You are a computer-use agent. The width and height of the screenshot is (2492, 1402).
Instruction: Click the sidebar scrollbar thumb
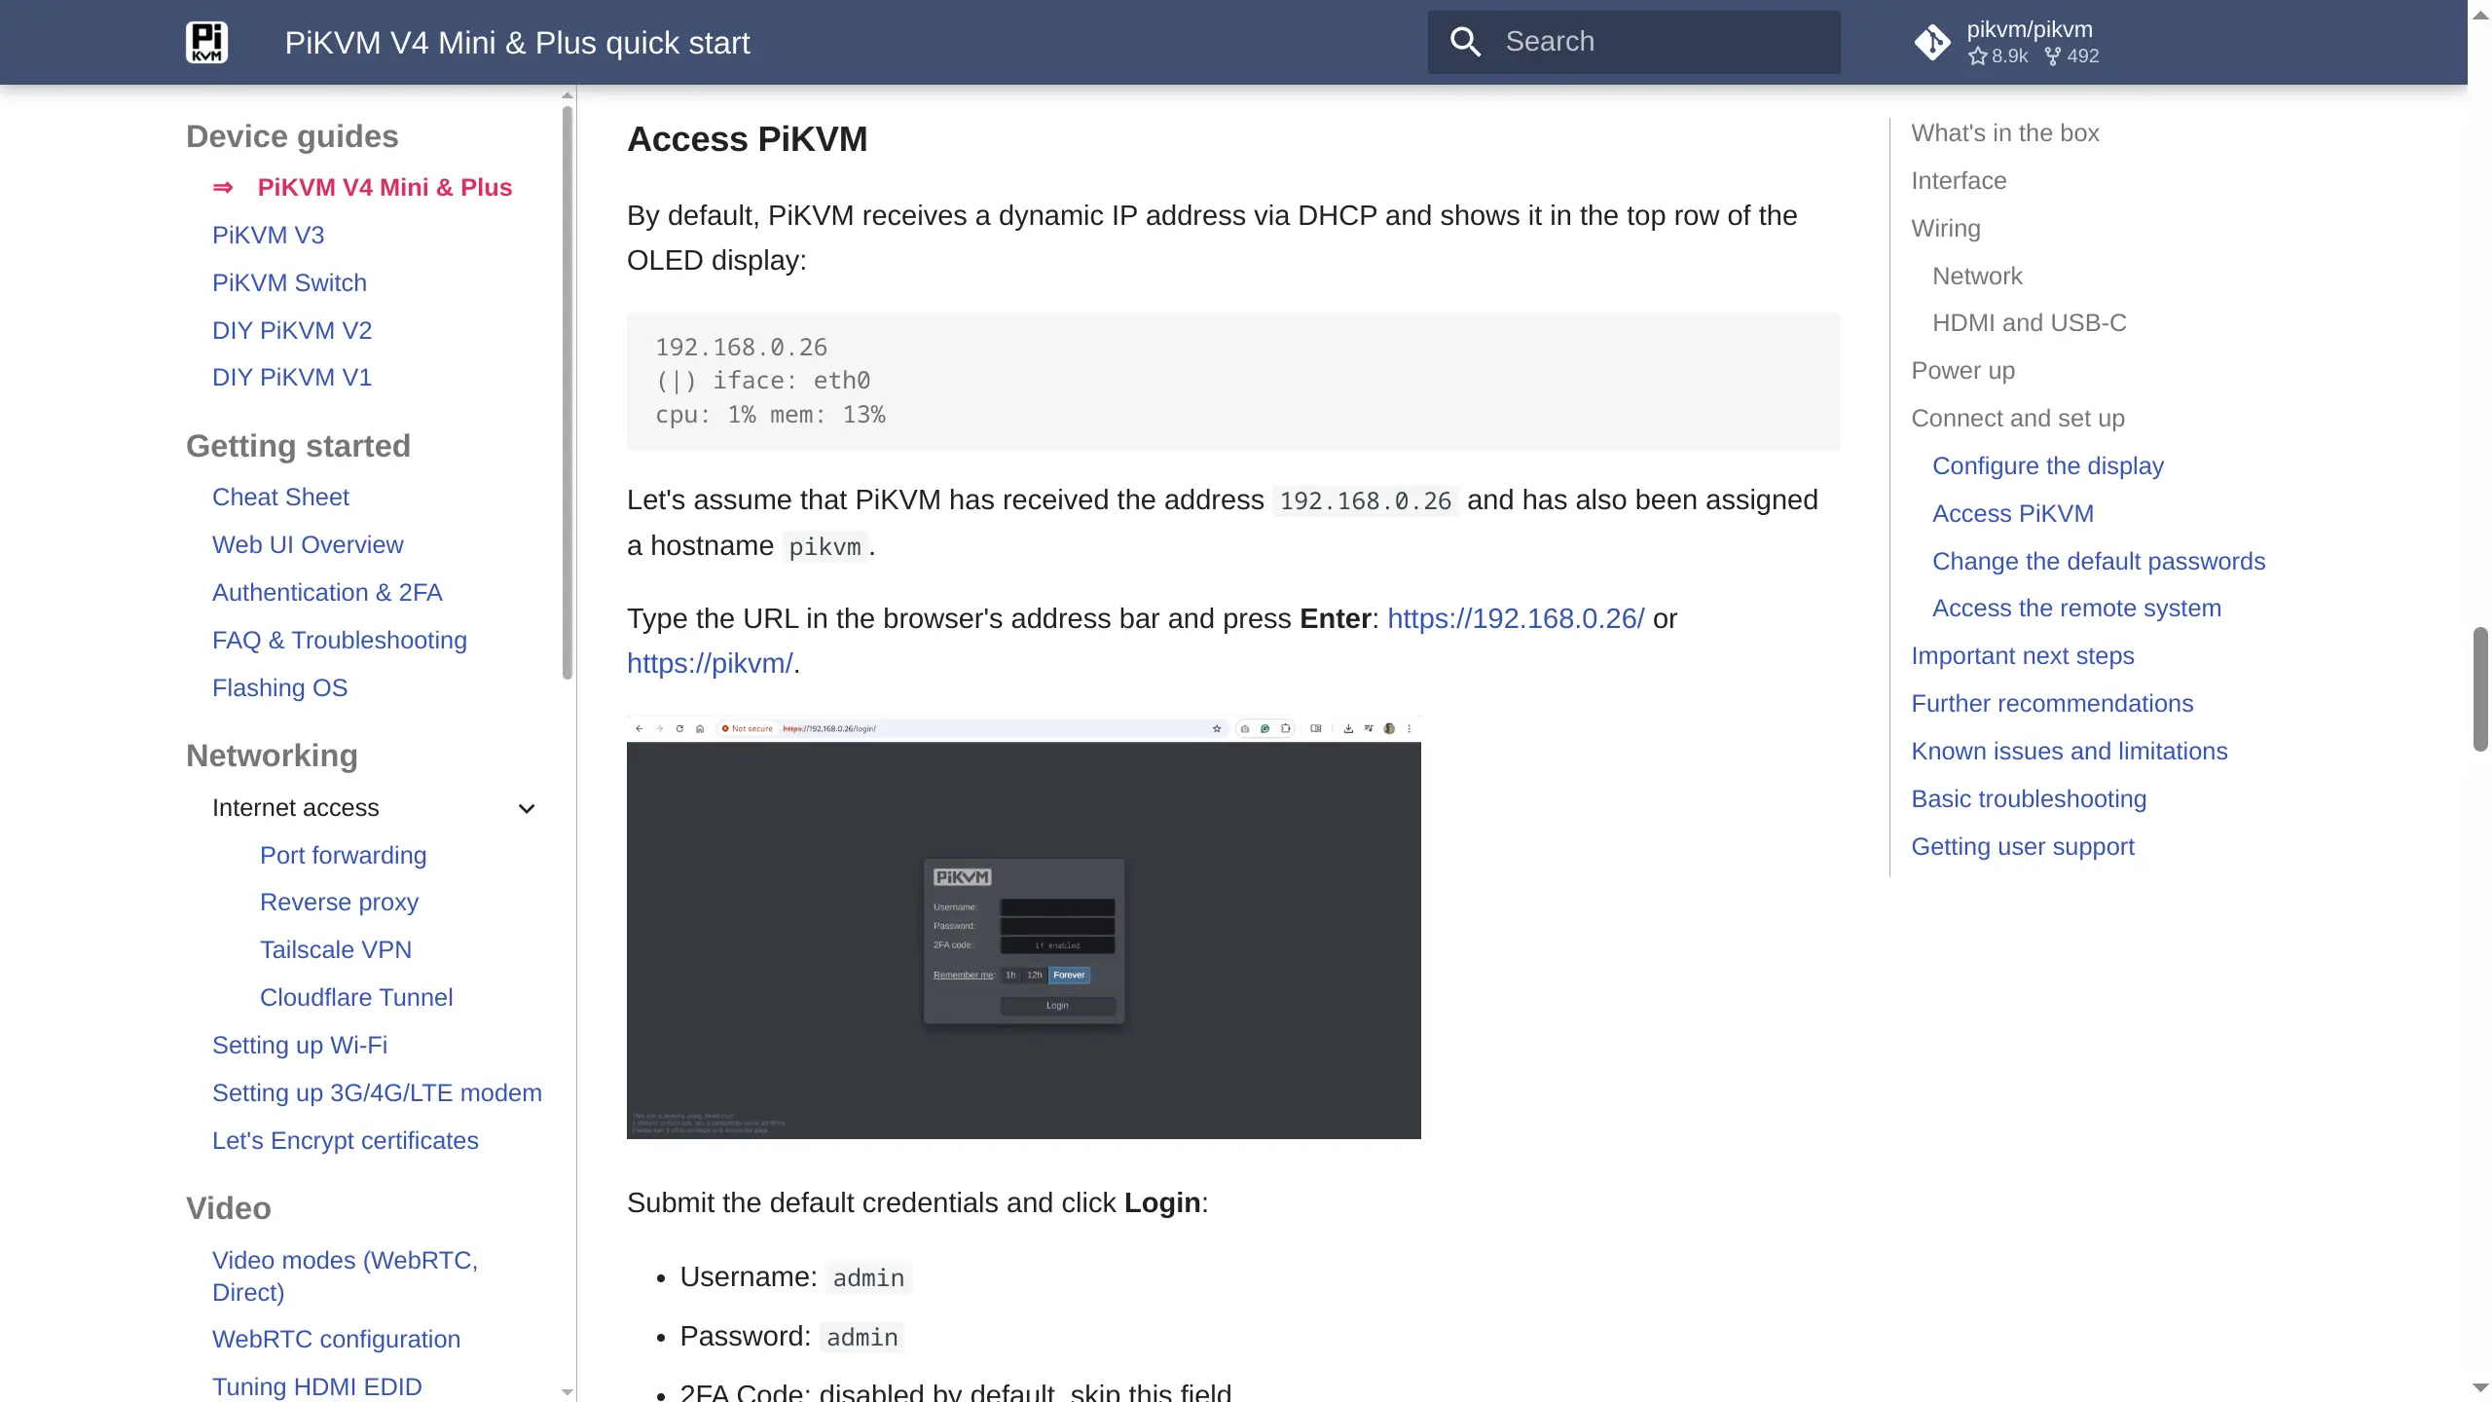[x=568, y=391]
